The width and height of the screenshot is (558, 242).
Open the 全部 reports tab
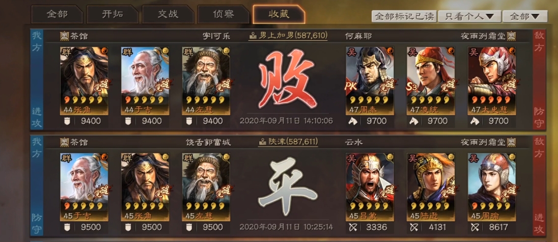(57, 15)
